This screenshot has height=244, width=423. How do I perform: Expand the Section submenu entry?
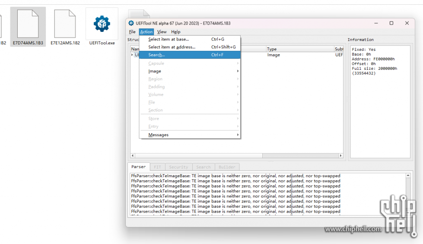[x=190, y=110]
